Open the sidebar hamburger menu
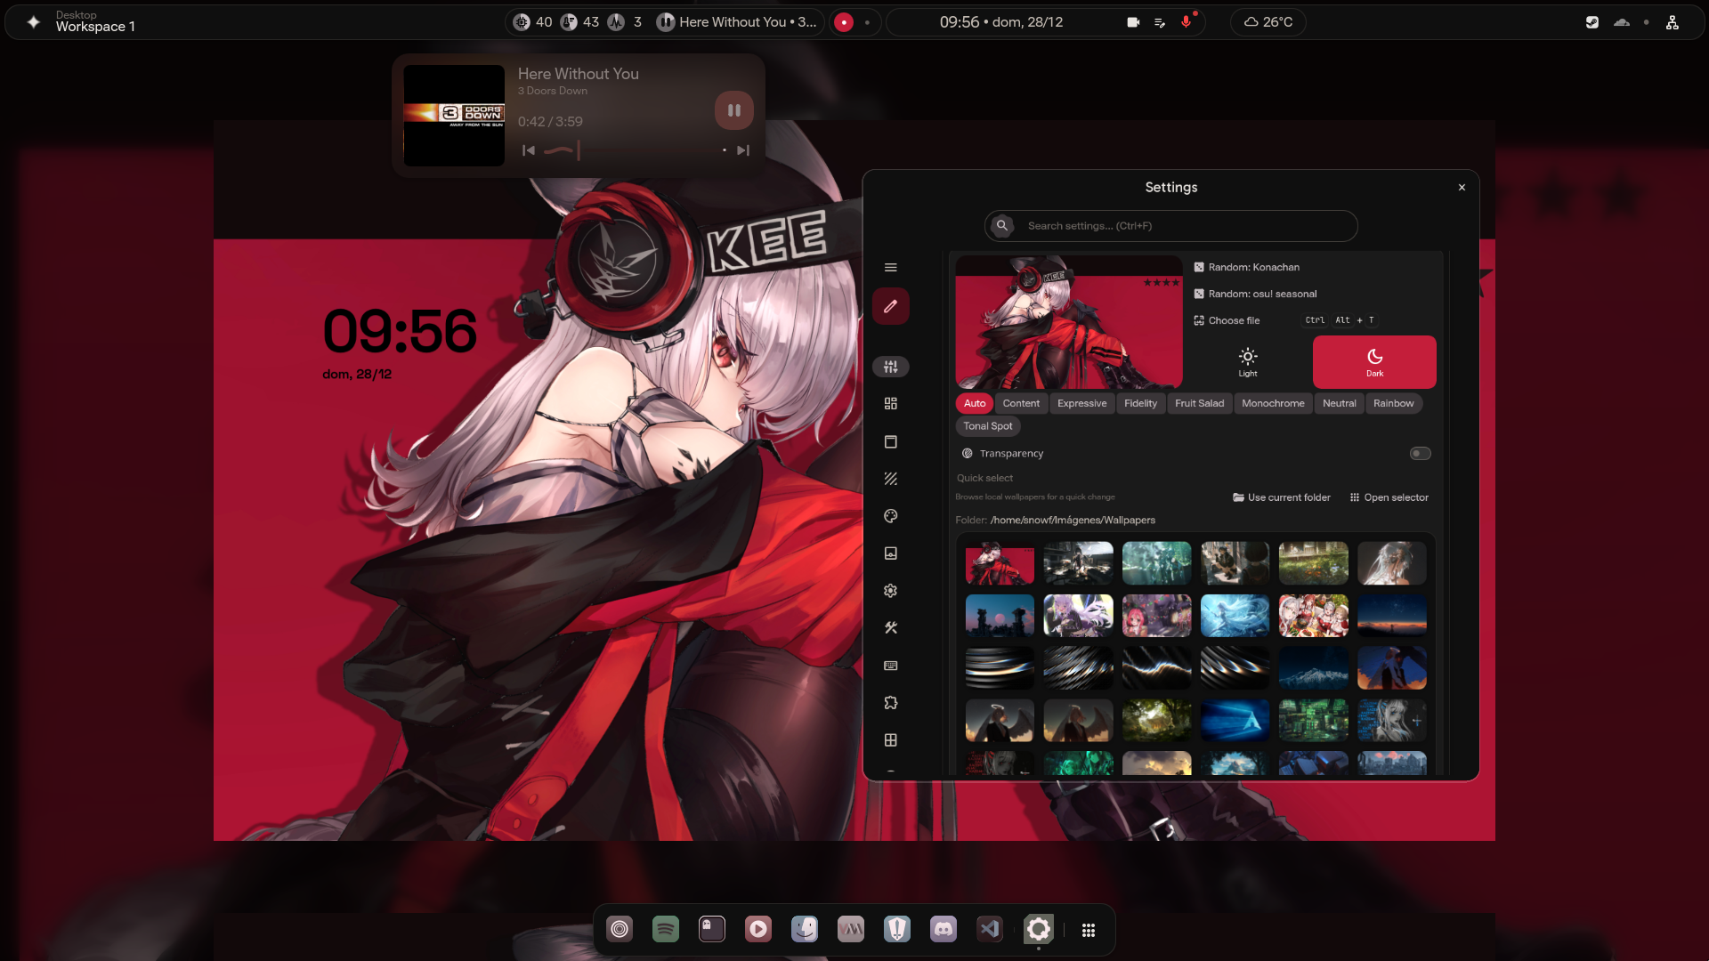1709x961 pixels. (891, 266)
